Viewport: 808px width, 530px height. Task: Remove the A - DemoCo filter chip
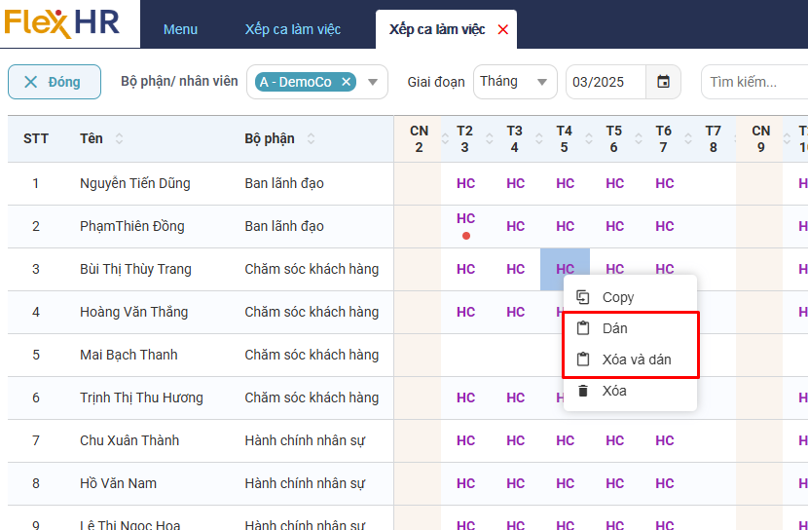click(x=347, y=82)
